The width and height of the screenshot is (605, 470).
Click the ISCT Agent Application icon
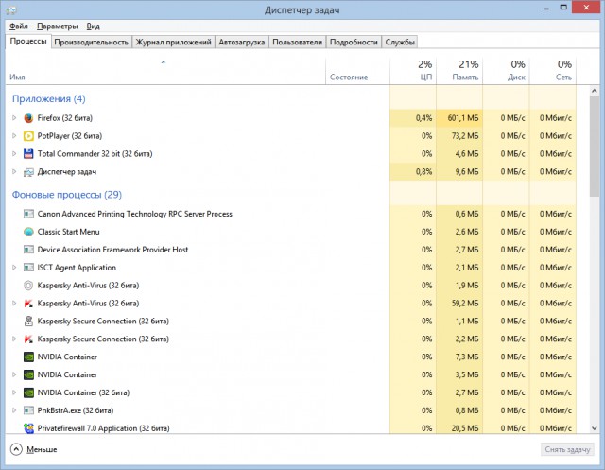tap(28, 268)
